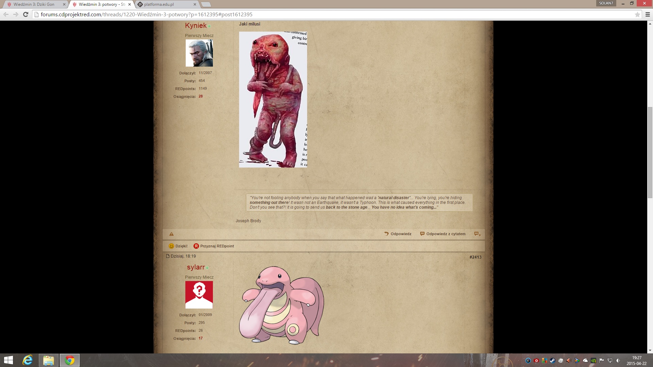Viewport: 653px width, 367px height.
Task: Report Kyniek's post via warning triangle icon
Action: [x=171, y=234]
